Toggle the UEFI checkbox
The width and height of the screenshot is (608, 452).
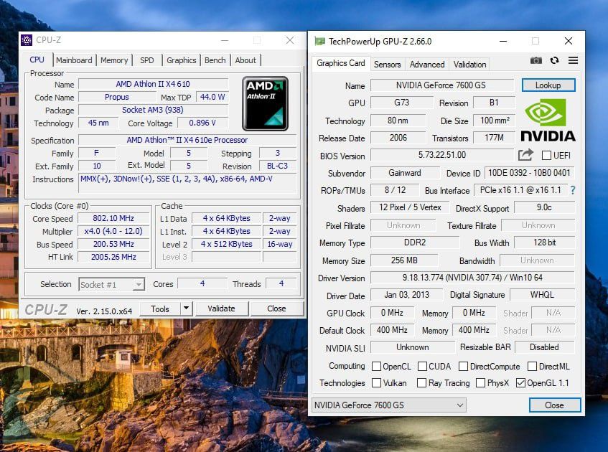(546, 156)
